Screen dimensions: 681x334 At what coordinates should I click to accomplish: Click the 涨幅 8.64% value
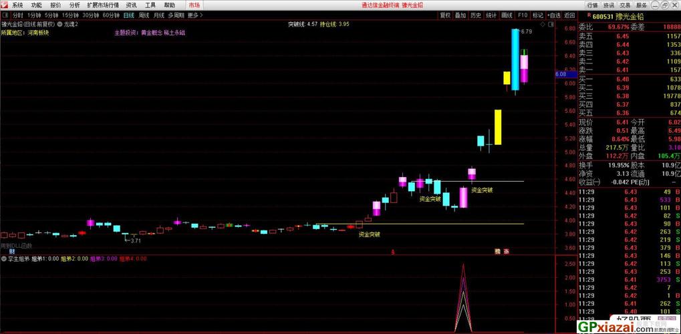pyautogui.click(x=620, y=140)
